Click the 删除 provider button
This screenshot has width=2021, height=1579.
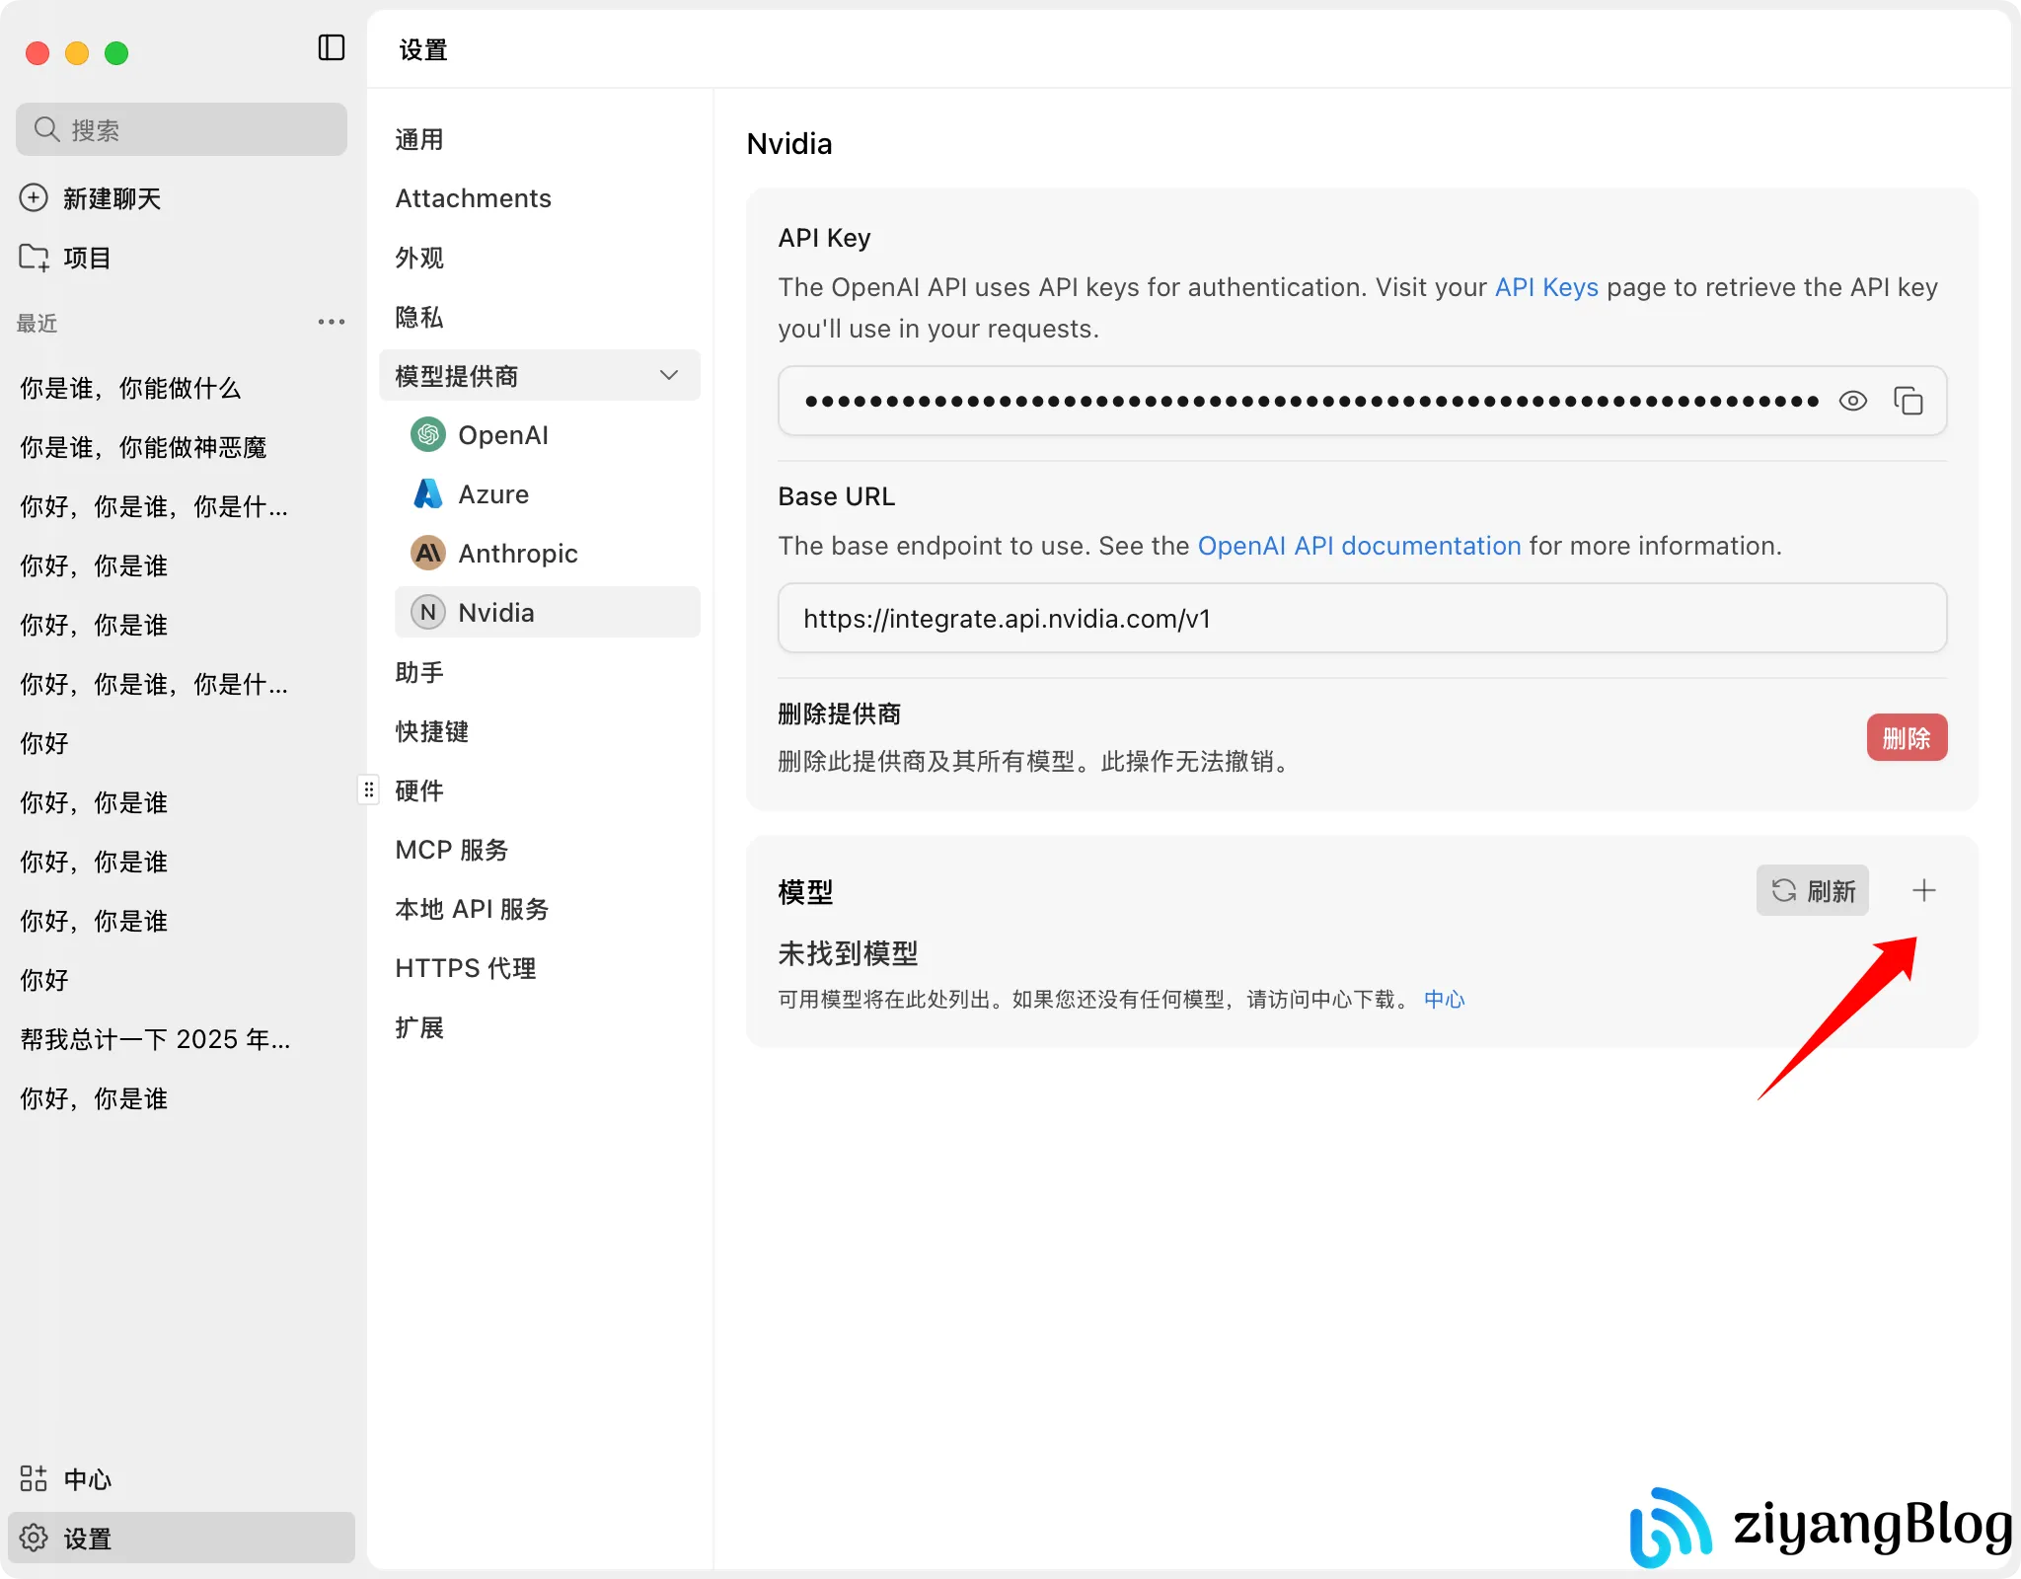pyautogui.click(x=1907, y=737)
